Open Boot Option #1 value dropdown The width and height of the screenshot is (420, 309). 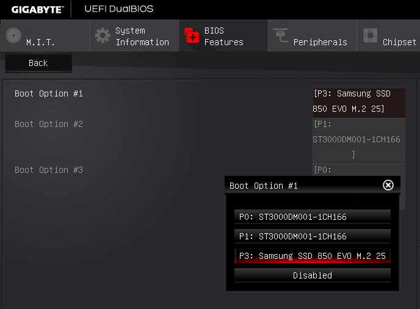coord(359,103)
